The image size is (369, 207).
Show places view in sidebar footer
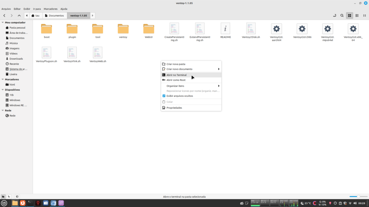3,197
